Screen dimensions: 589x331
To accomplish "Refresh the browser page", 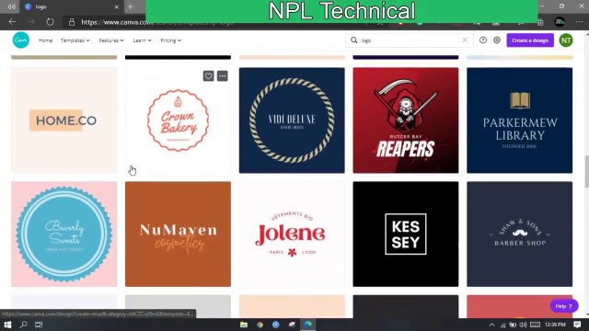I will [51, 22].
